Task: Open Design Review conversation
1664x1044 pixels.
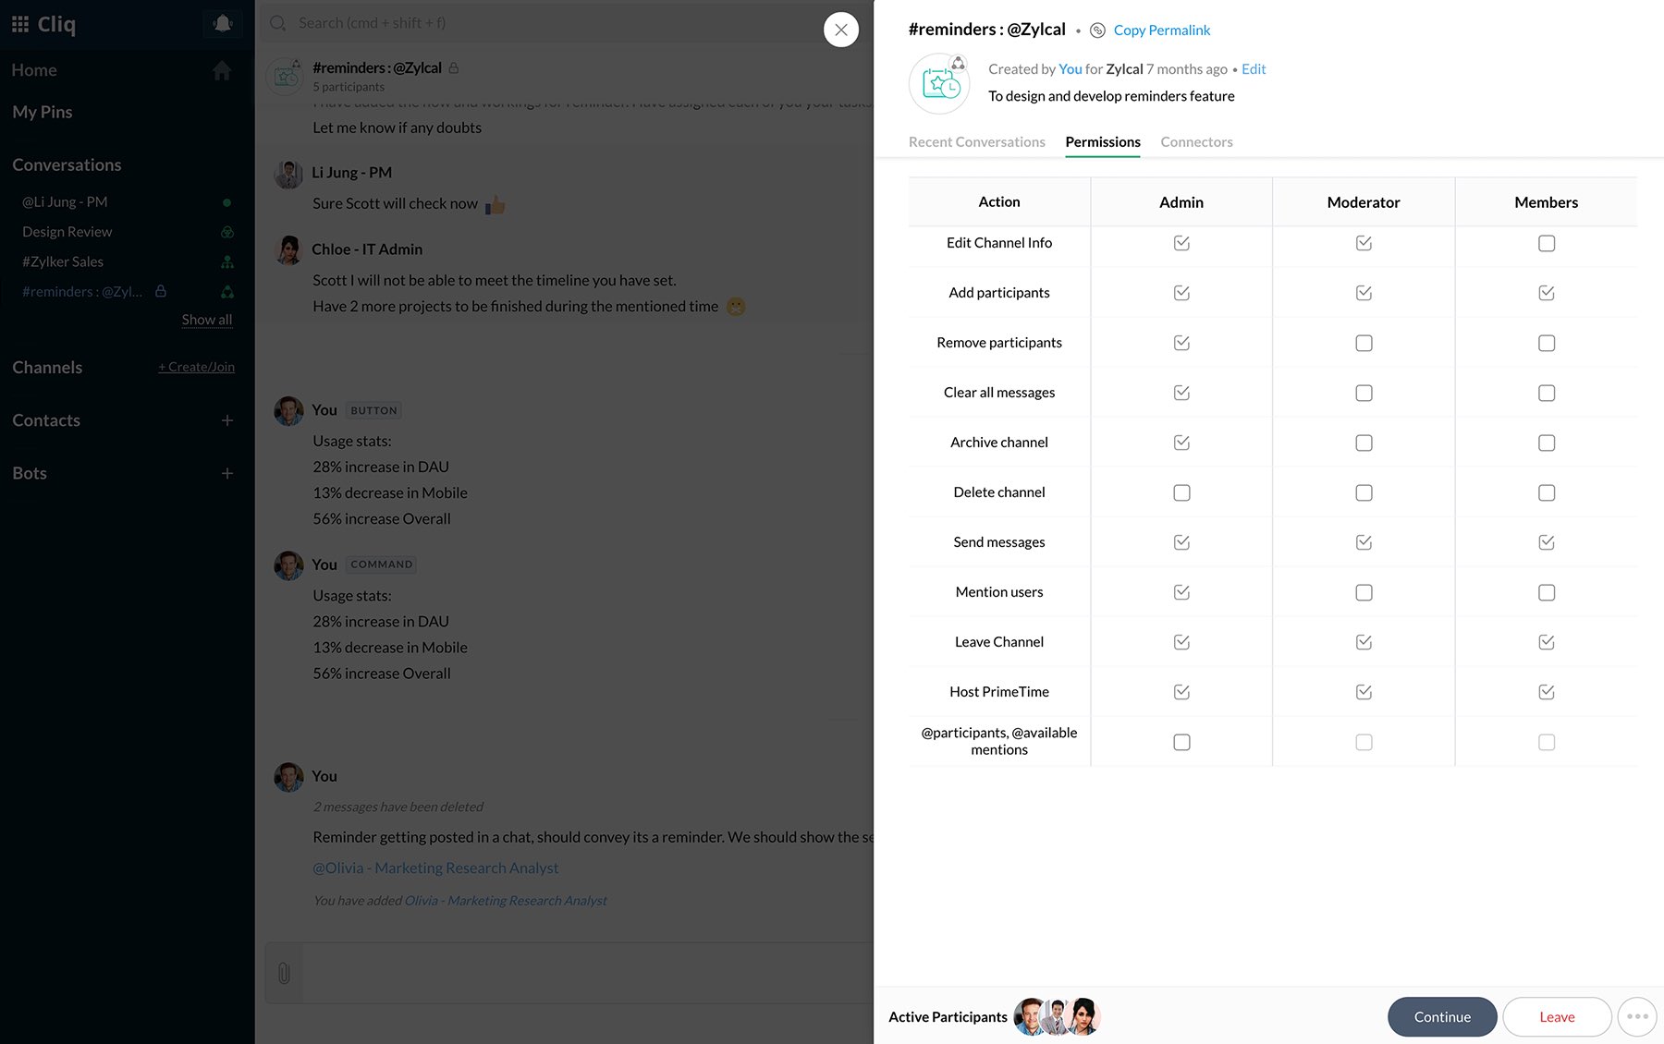Action: coord(67,232)
